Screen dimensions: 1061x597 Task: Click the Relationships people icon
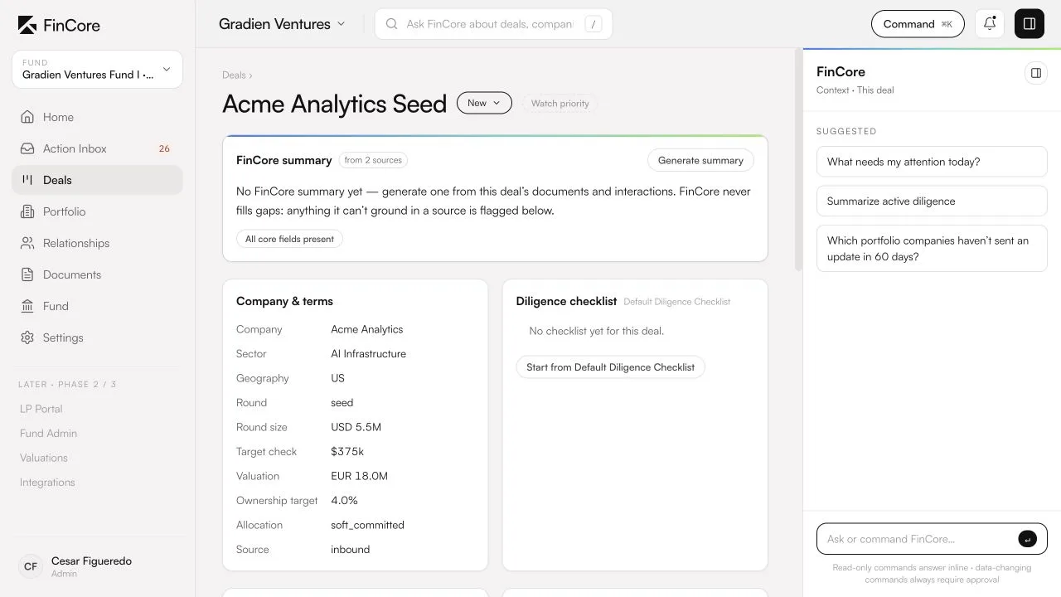click(27, 243)
